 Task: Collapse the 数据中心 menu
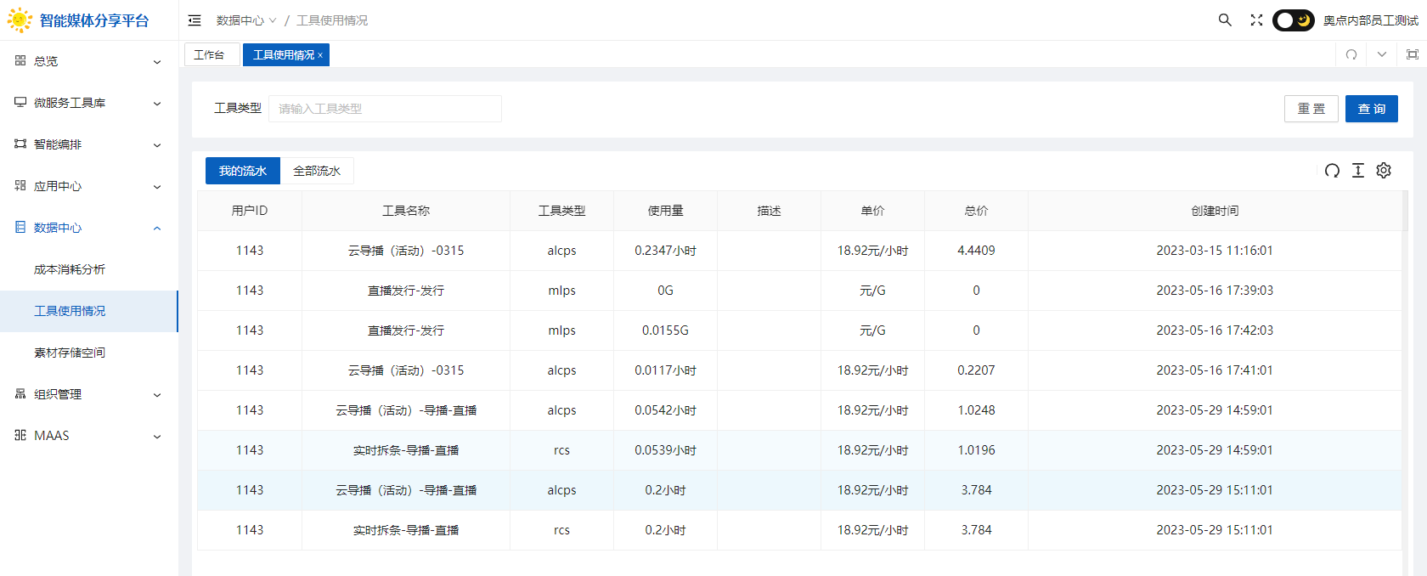88,228
